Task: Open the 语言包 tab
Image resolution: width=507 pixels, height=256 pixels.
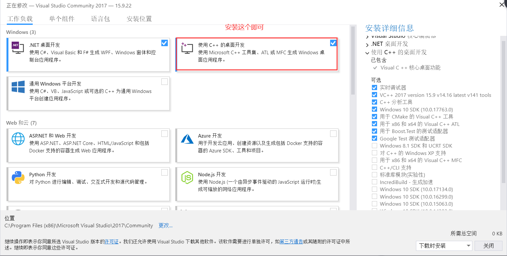Action: click(100, 18)
